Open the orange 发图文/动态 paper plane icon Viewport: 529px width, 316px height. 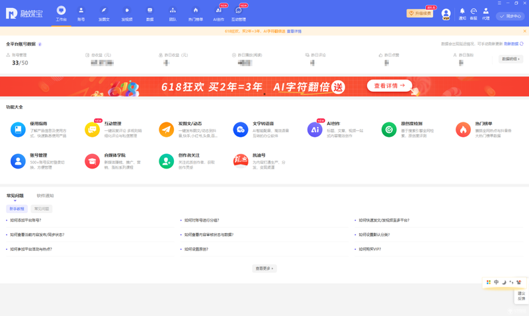(167, 130)
